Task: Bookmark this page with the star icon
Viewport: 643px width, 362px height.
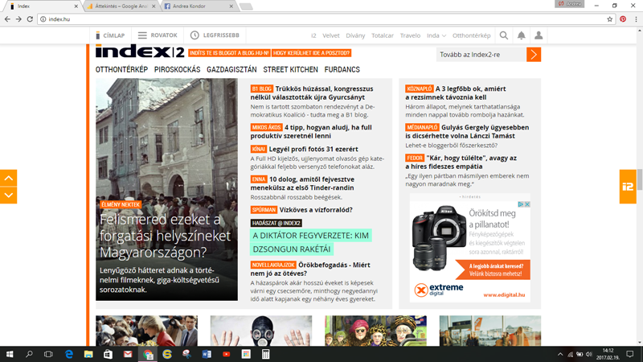Action: point(610,19)
